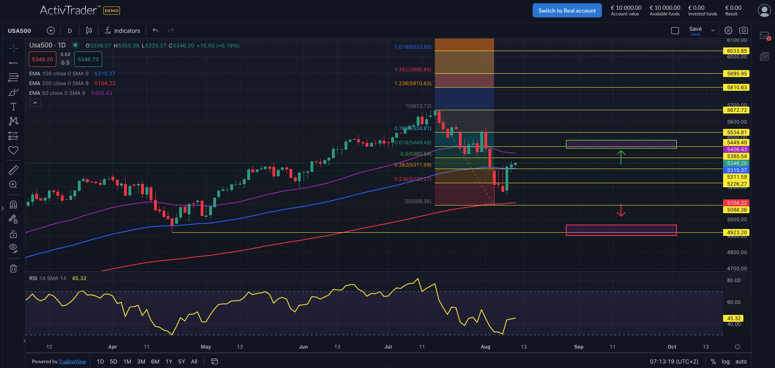Lock all drawing tools
775x368 pixels.
pos(13,234)
